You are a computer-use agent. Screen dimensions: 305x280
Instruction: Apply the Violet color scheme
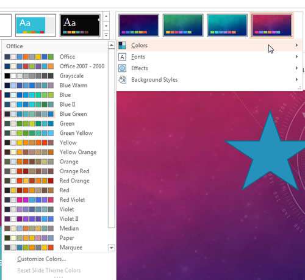click(x=56, y=209)
